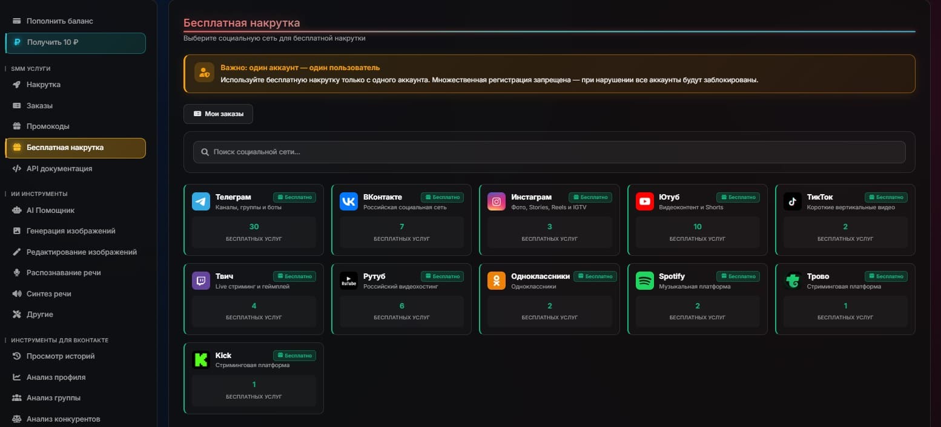
Task: Open Синтез речи tool
Action: tap(75, 294)
